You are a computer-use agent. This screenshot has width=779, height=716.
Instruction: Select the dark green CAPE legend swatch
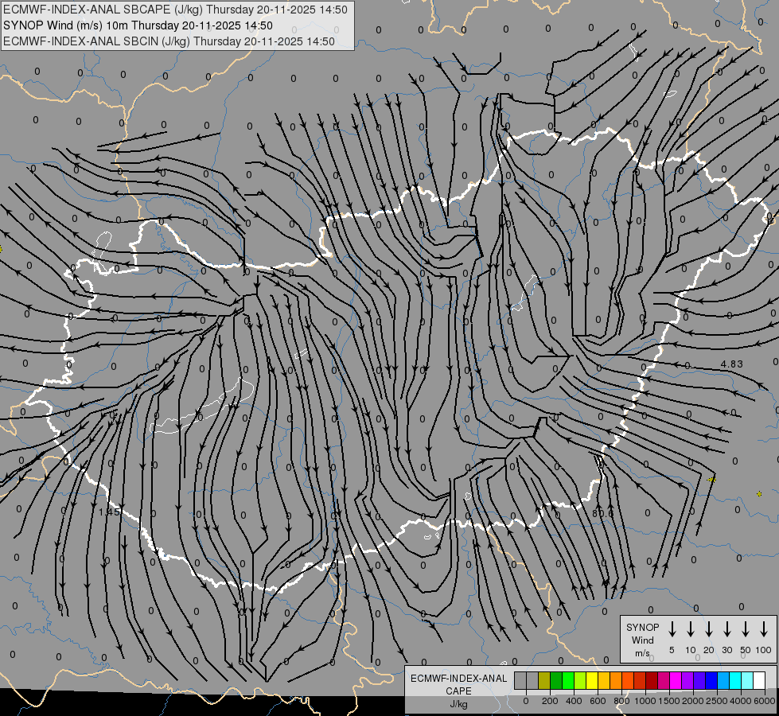coord(556,680)
